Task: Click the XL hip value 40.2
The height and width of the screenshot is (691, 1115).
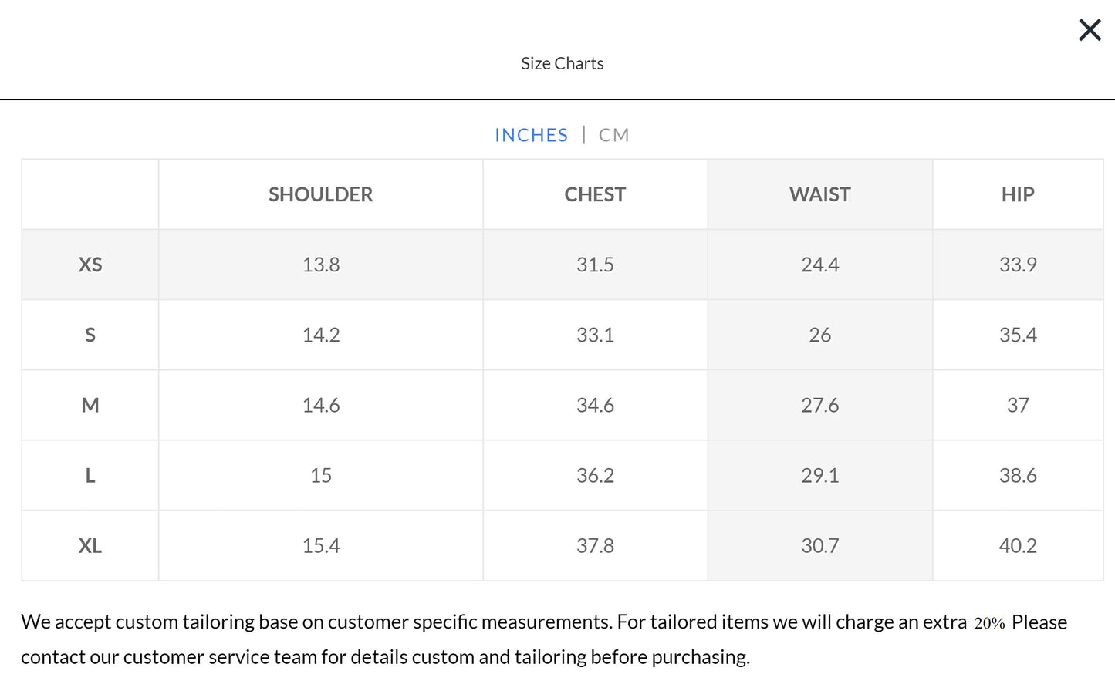Action: (1017, 545)
